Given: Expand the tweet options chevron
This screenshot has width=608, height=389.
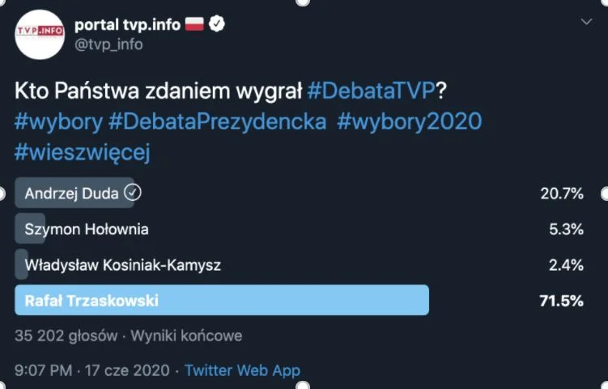Looking at the screenshot, I should pyautogui.click(x=586, y=21).
